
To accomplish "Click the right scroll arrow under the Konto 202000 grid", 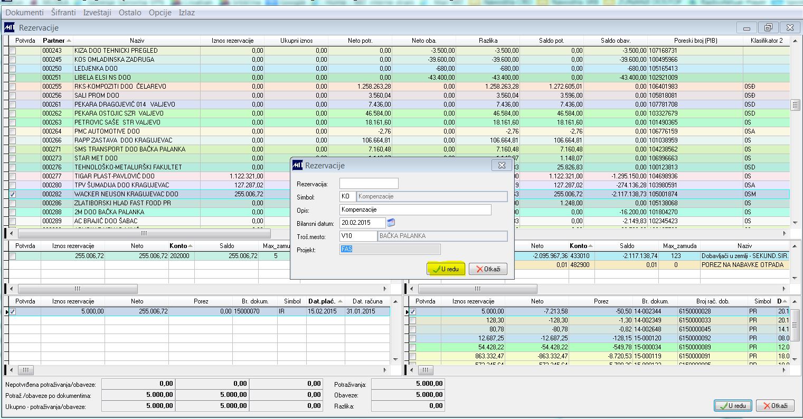I will [385, 289].
